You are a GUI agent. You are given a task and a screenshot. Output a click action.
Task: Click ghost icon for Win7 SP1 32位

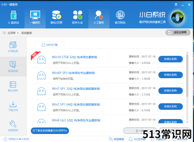pos(41,92)
